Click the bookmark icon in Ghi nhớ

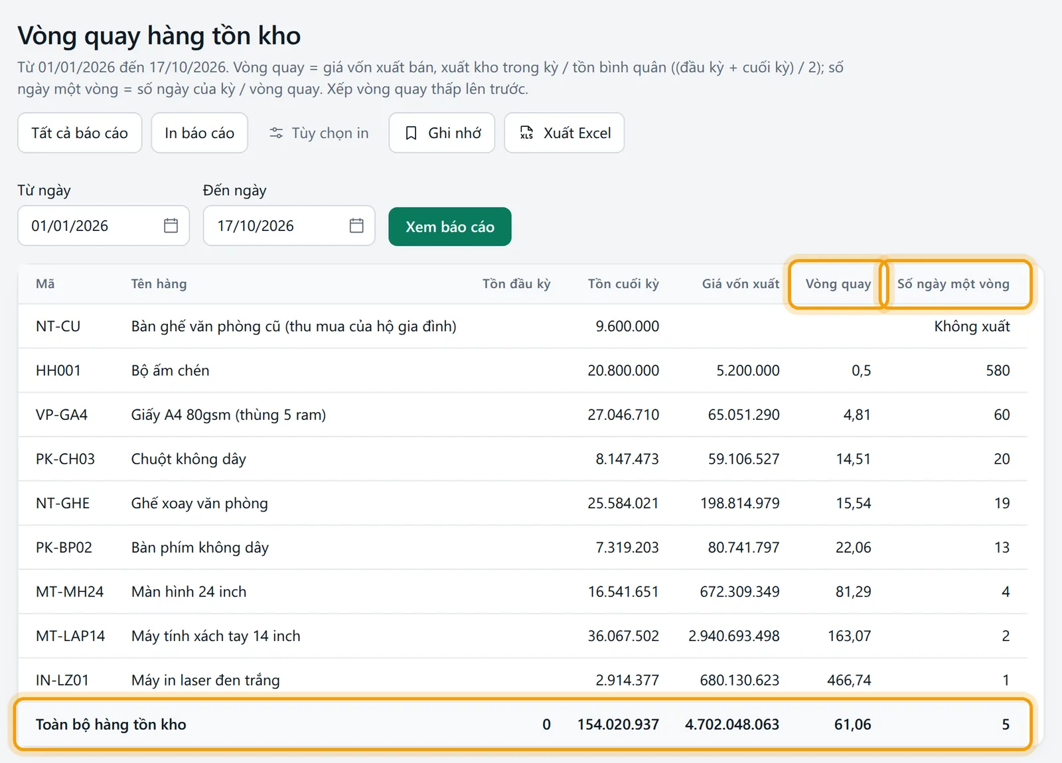pos(412,133)
